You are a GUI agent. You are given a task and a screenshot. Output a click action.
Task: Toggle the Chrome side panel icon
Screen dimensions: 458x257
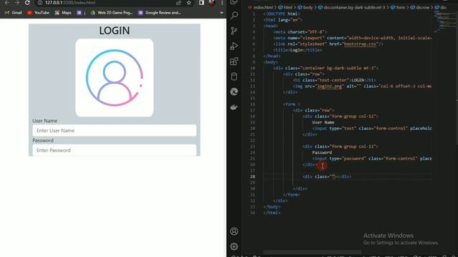[x=201, y=3]
